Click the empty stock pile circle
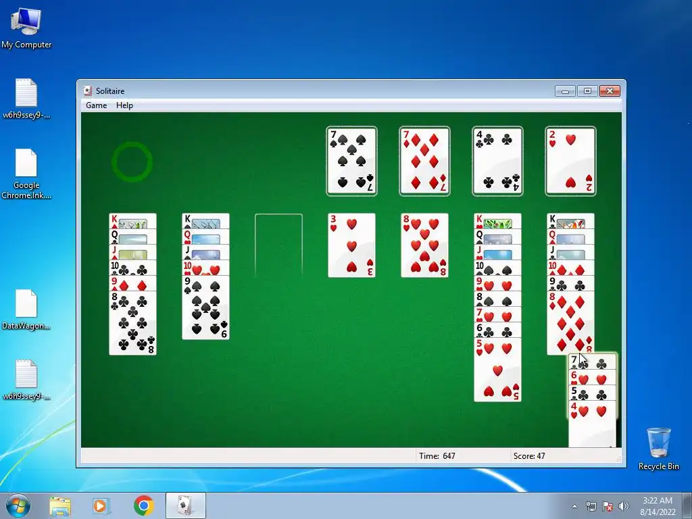 coord(132,162)
